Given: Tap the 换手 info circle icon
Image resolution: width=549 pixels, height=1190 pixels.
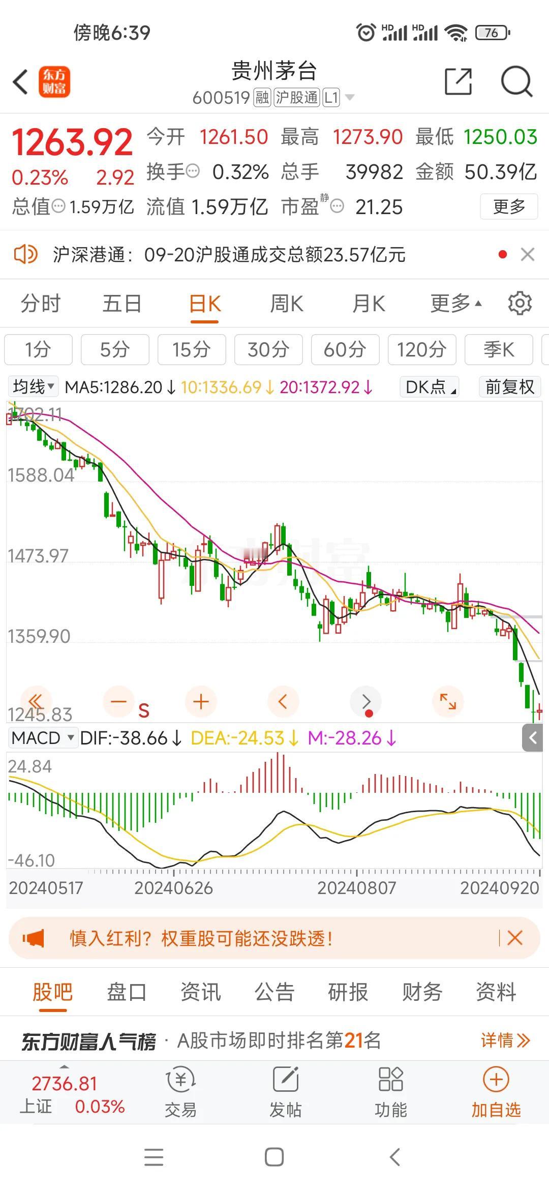Looking at the screenshot, I should [x=193, y=171].
